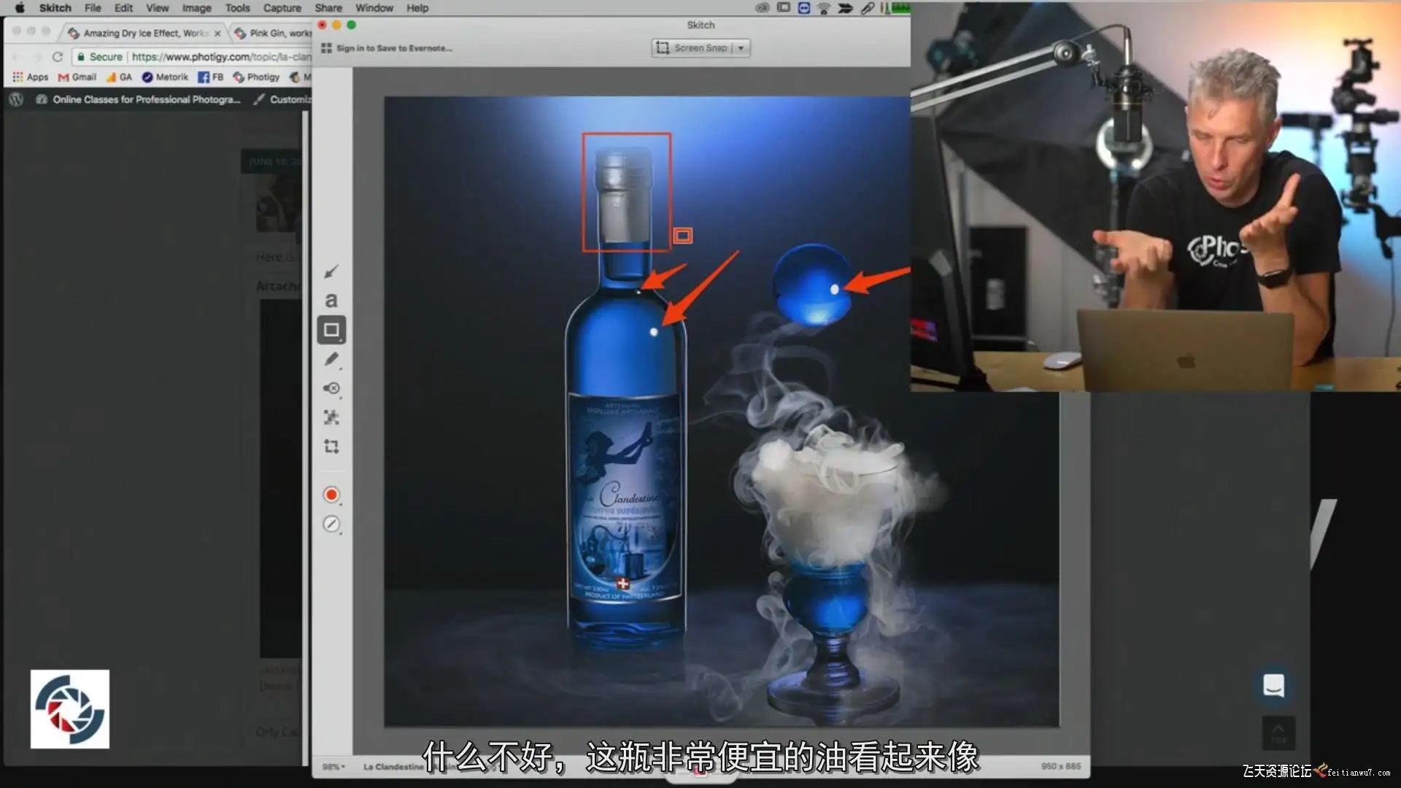The width and height of the screenshot is (1401, 788).
Task: Activate the Pixelate blur tool
Action: pyautogui.click(x=331, y=417)
